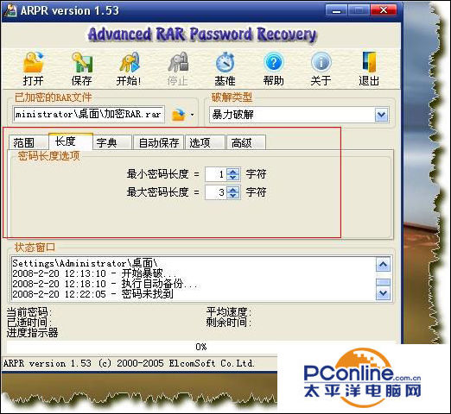Increase 最小密码长度 with up arrow
Screen dimensions: 451x414
pos(233,172)
